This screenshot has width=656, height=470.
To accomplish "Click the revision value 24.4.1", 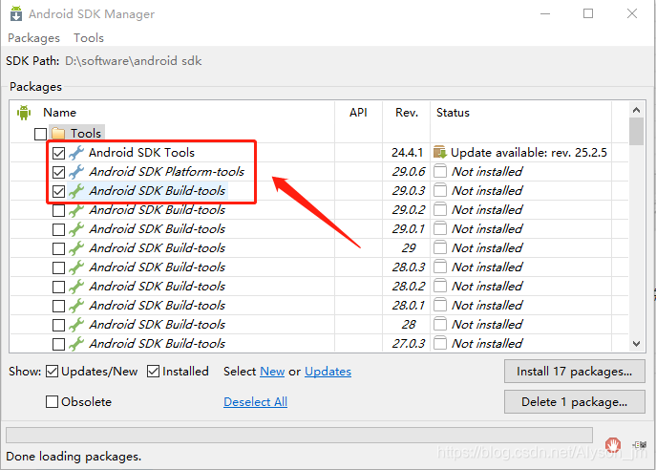I will (x=407, y=152).
